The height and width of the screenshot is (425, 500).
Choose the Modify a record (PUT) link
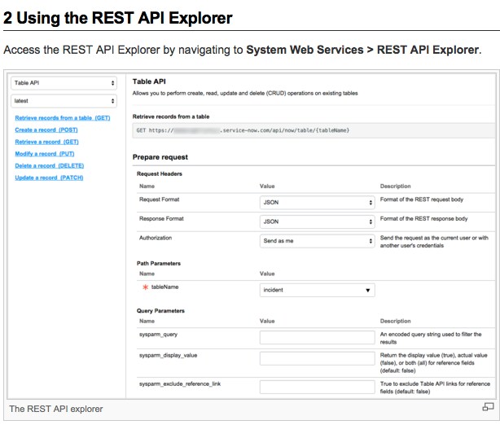[x=46, y=154]
